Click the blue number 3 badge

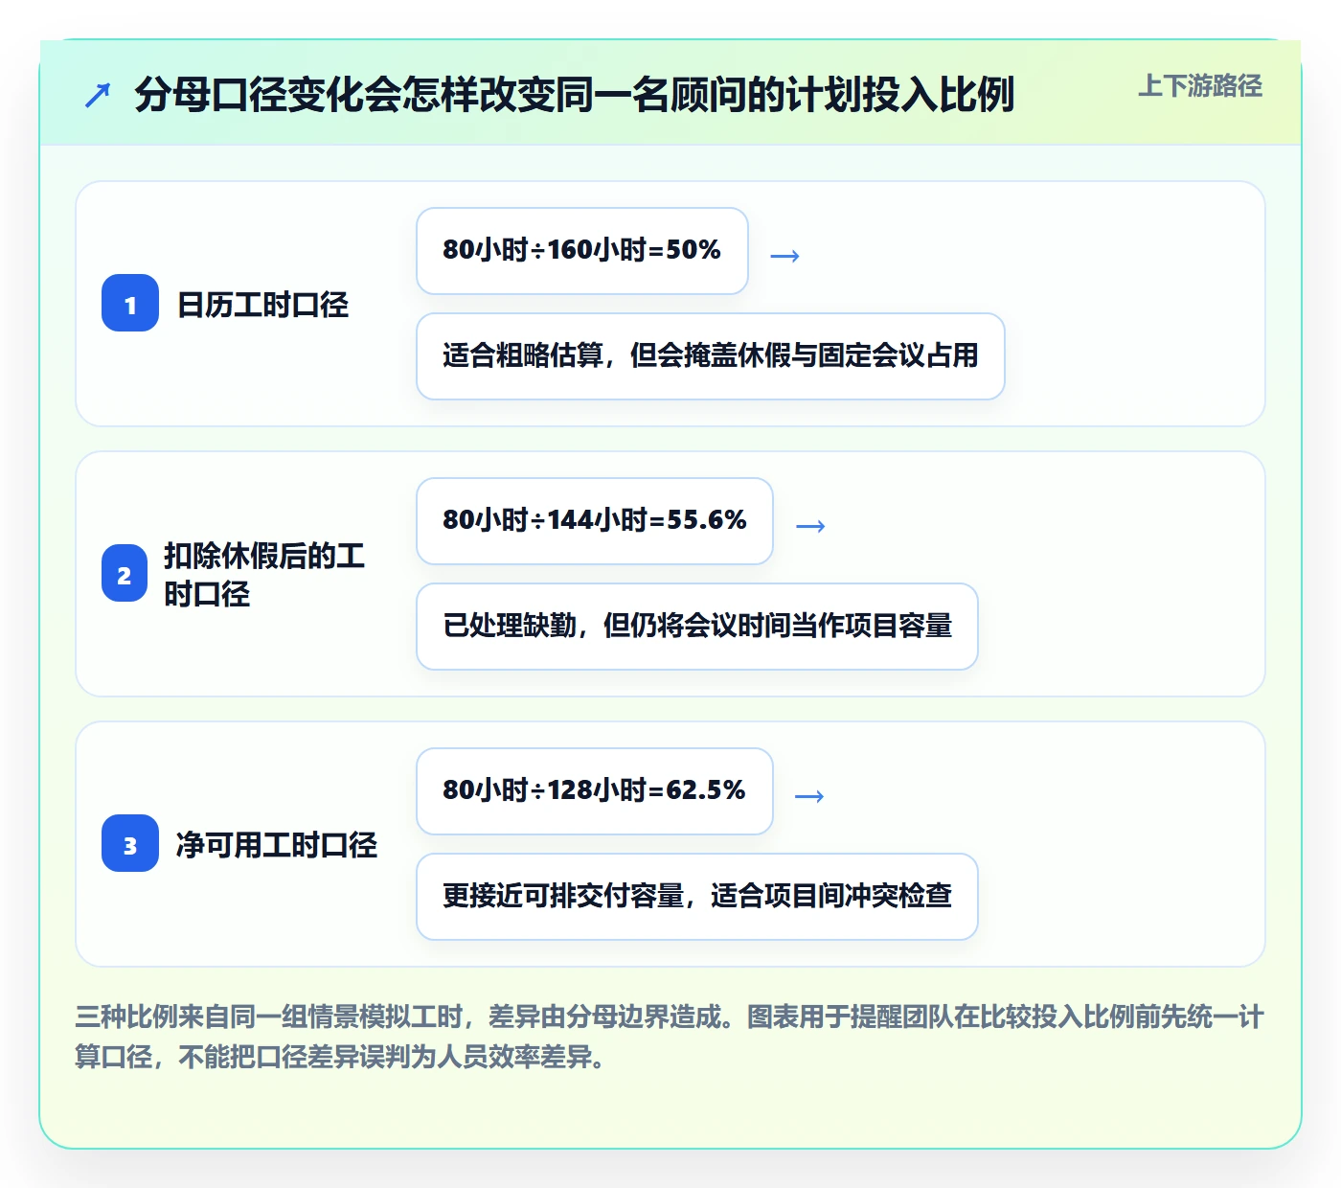[130, 843]
